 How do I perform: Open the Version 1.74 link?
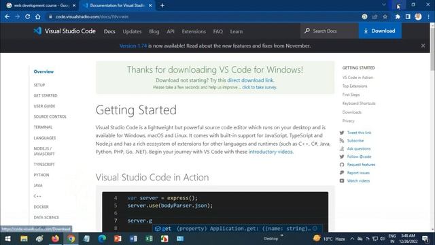(133, 46)
